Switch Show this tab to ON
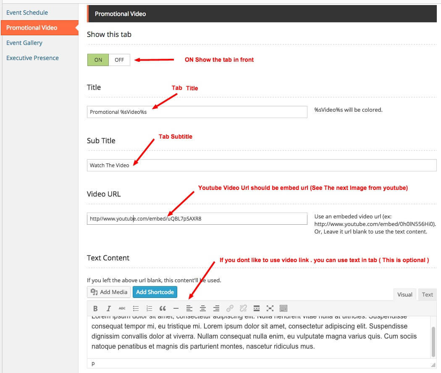The width and height of the screenshot is (441, 373). (98, 60)
